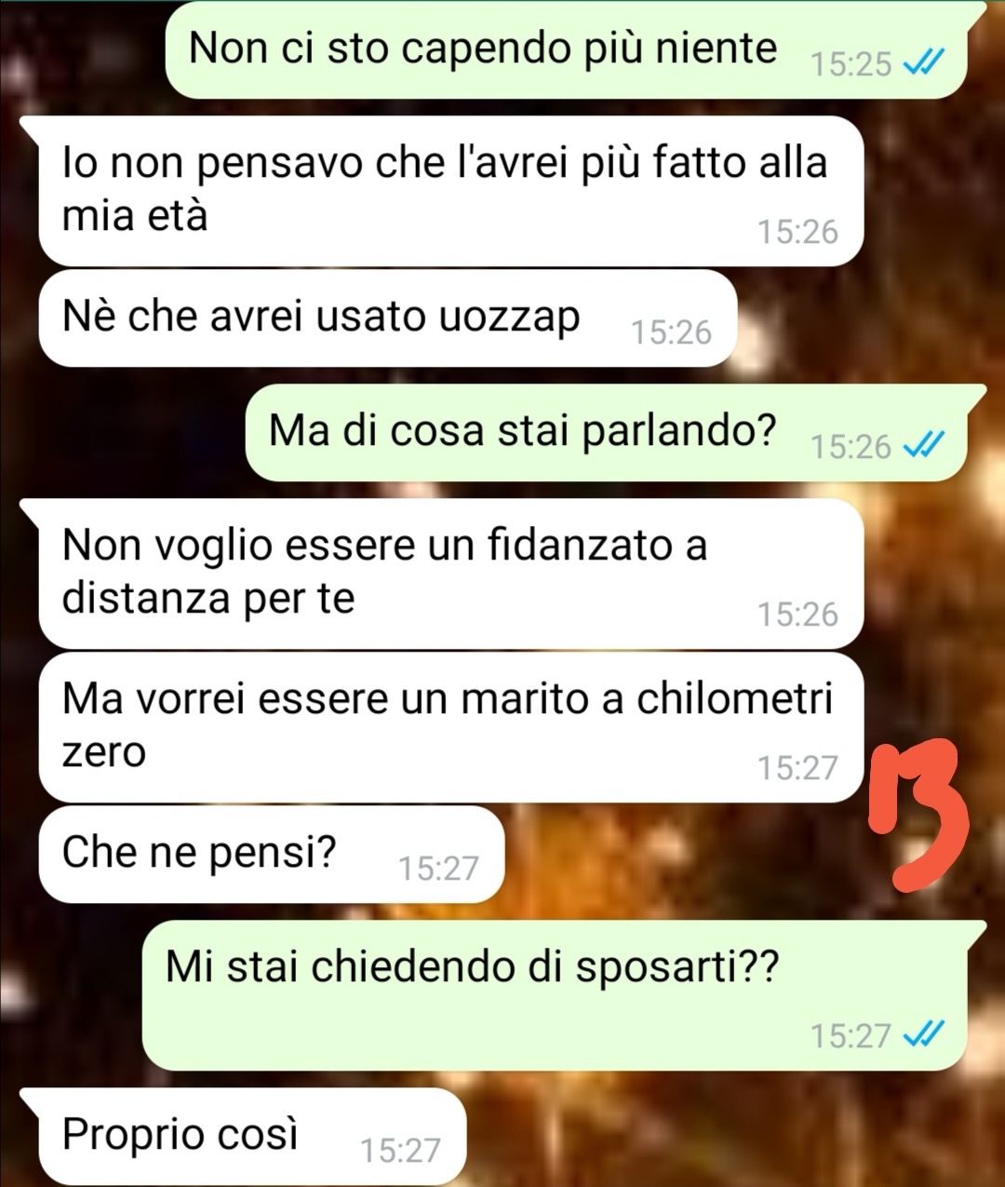The height and width of the screenshot is (1187, 1005).
Task: Tap the read ticks beside "Ma di cosa stai parlando?"
Action: click(925, 445)
